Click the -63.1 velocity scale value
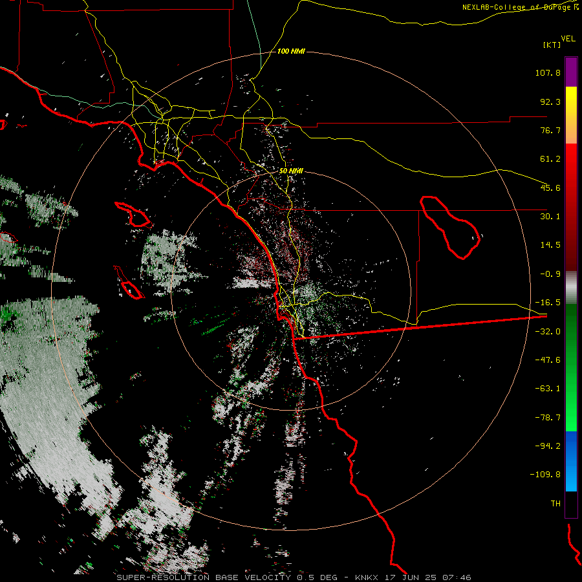Image resolution: width=582 pixels, height=582 pixels. coord(548,389)
